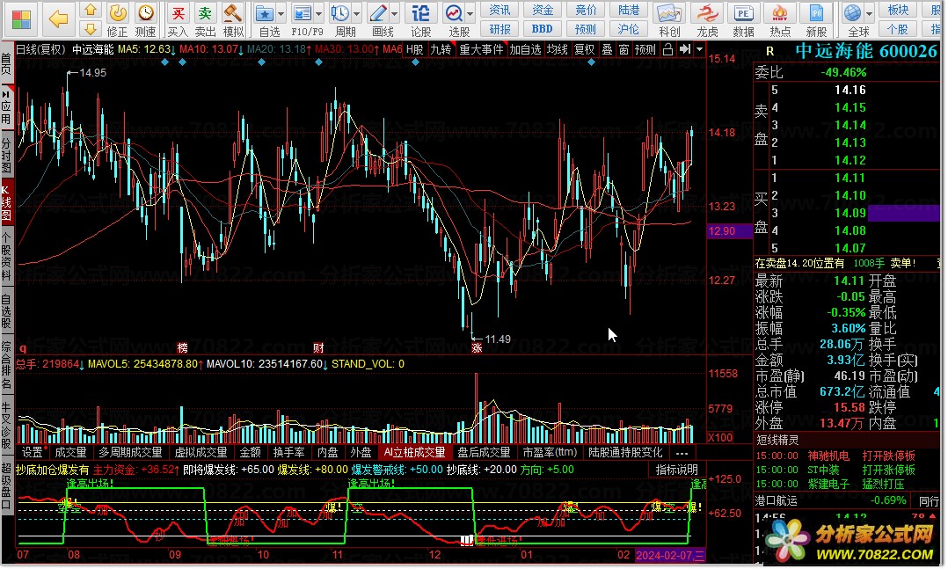Expand the 周期 dropdown arrow
This screenshot has height=569, width=948.
pyautogui.click(x=357, y=13)
